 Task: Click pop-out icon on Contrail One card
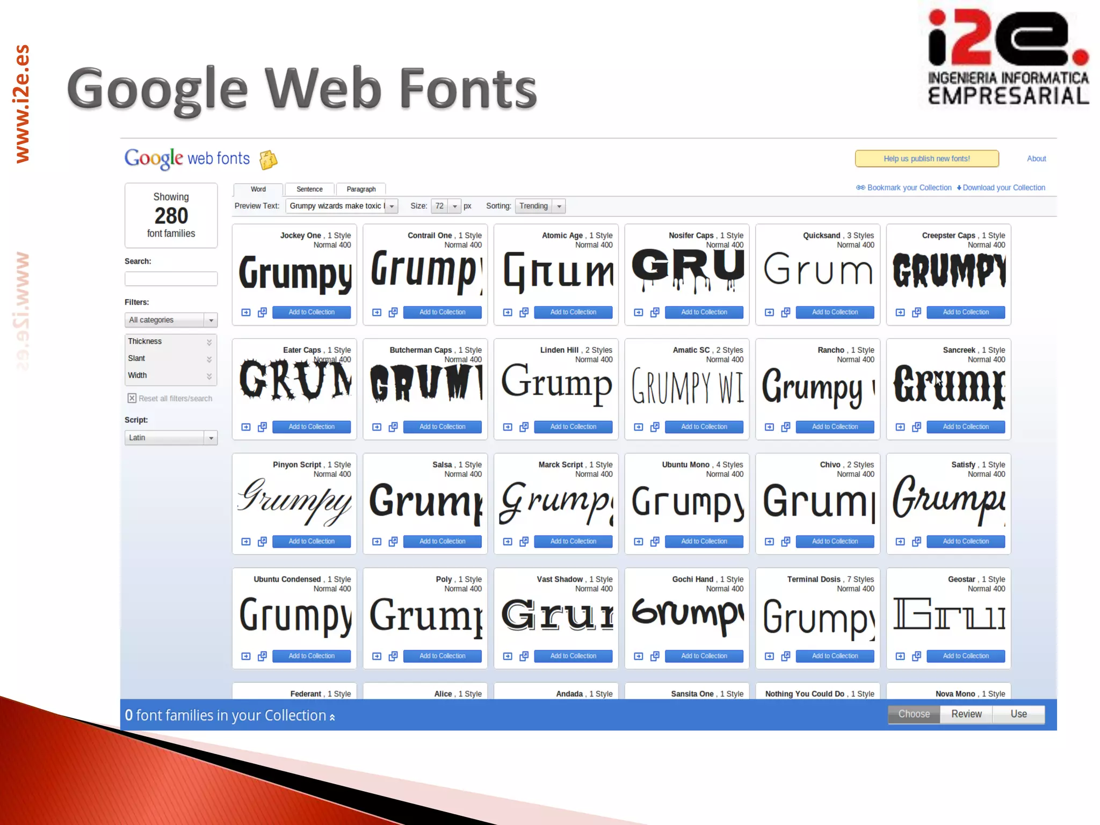[x=393, y=313]
